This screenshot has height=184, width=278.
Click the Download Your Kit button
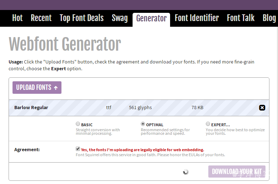(237, 172)
